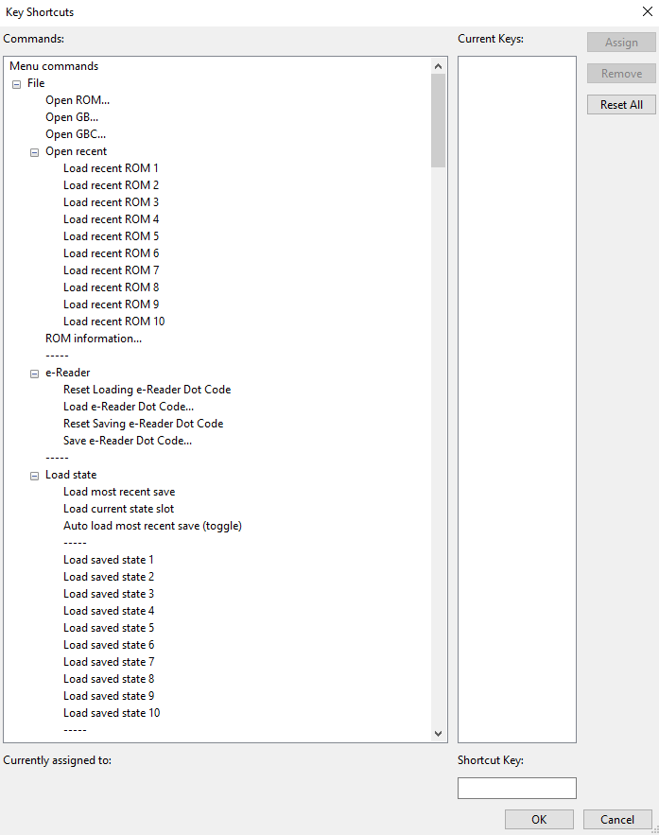Select Load e-Reader Dot Code...
The image size is (659, 835).
129,407
